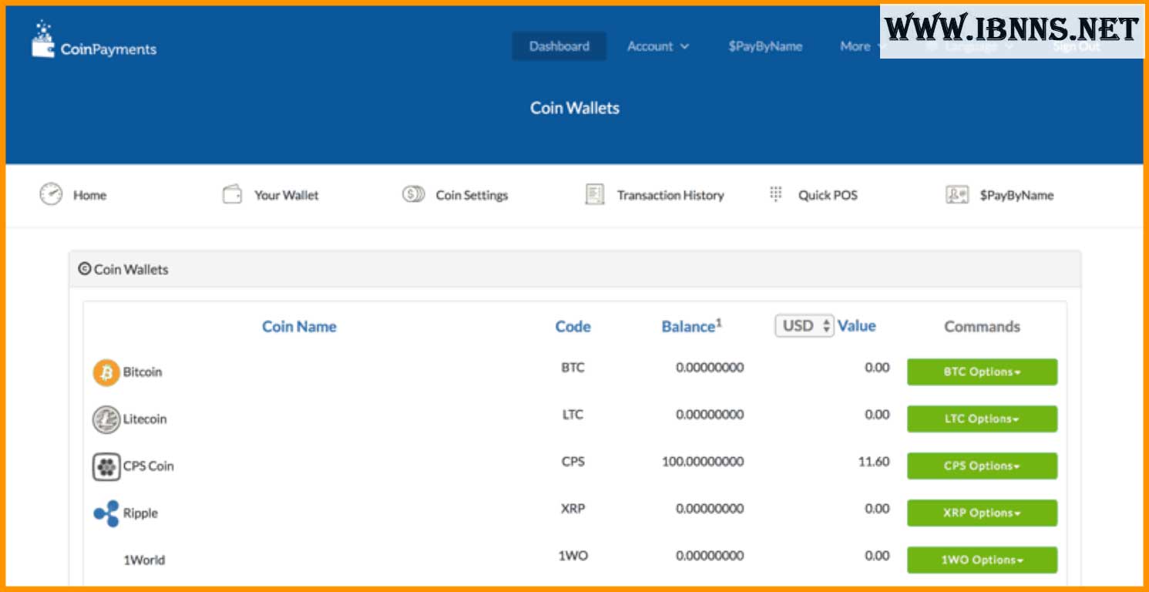The image size is (1149, 592).
Task: Open $PayByName in top navigation
Action: pos(765,46)
